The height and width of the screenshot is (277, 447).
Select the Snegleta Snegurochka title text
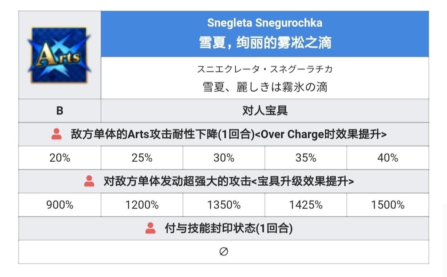click(x=265, y=23)
